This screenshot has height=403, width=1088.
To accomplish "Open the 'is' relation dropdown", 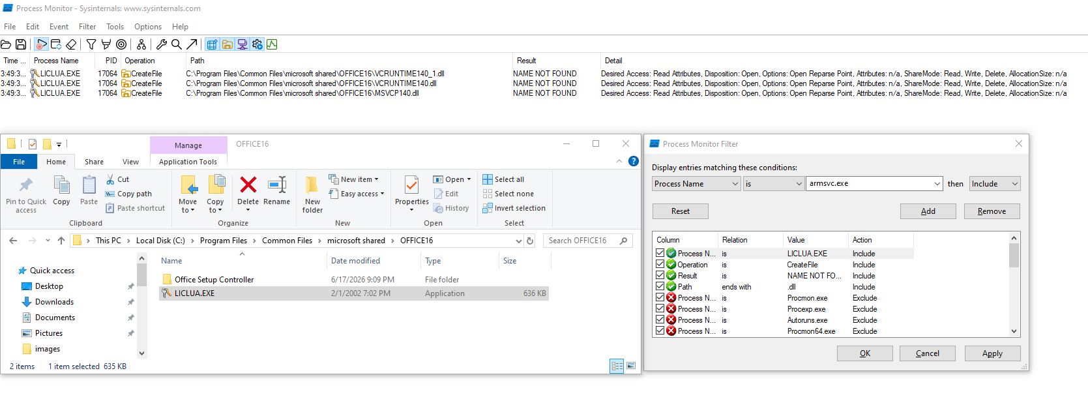I will 799,184.
